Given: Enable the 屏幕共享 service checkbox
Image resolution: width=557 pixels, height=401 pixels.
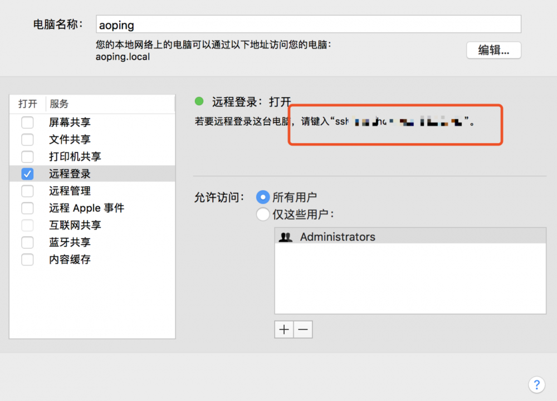Looking at the screenshot, I should (27, 122).
